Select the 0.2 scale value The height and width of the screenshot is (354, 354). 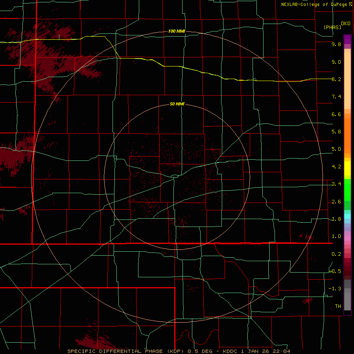336,254
